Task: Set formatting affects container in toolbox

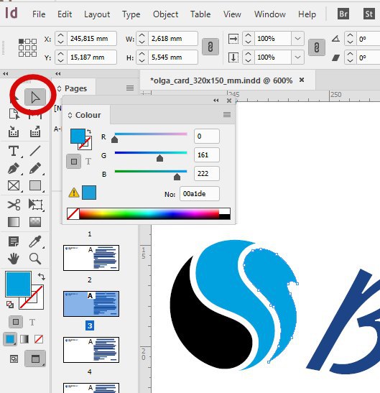Action: click(x=16, y=322)
